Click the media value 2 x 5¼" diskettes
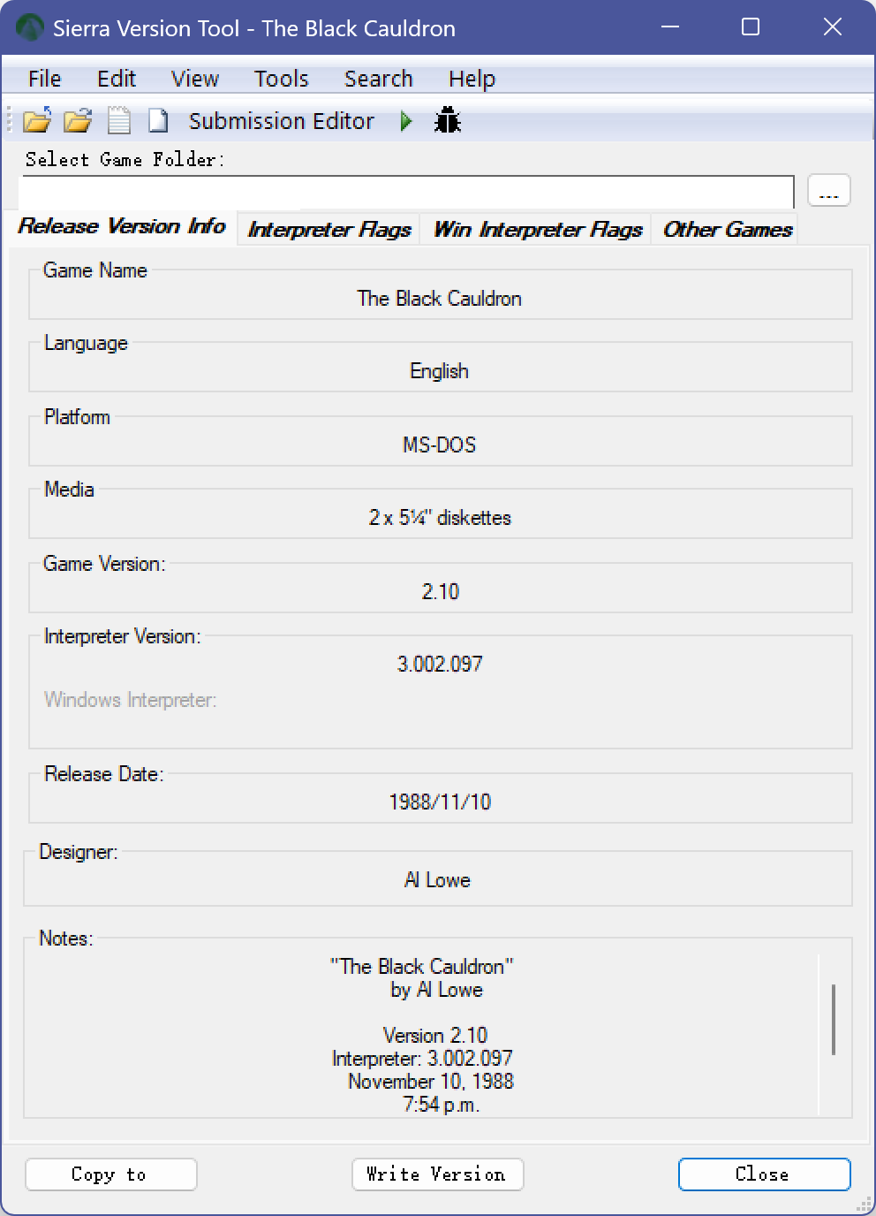The image size is (876, 1216). [x=440, y=518]
